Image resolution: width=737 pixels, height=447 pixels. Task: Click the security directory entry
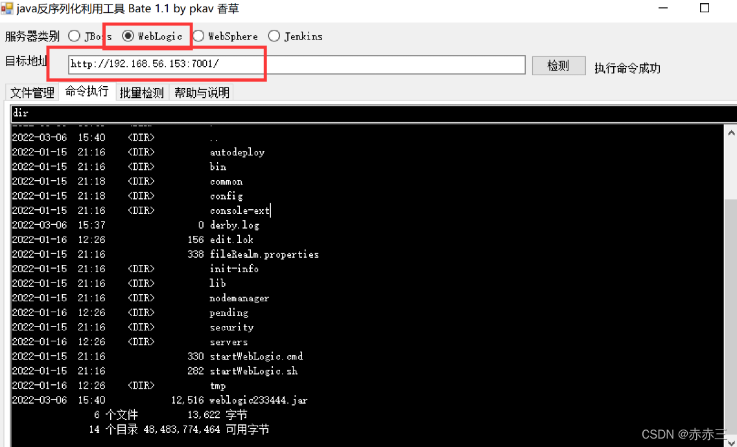(x=231, y=327)
